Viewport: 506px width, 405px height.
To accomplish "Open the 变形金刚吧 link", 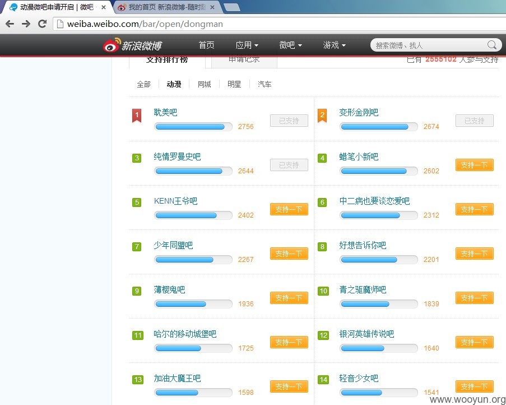I will click(x=359, y=112).
